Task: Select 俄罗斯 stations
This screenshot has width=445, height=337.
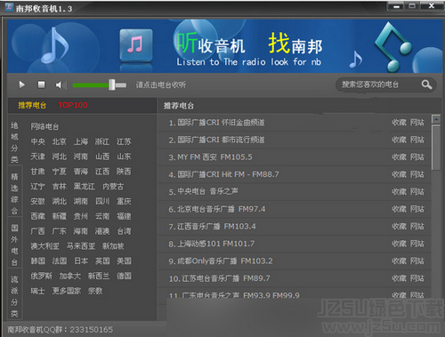Action: pyautogui.click(x=42, y=276)
